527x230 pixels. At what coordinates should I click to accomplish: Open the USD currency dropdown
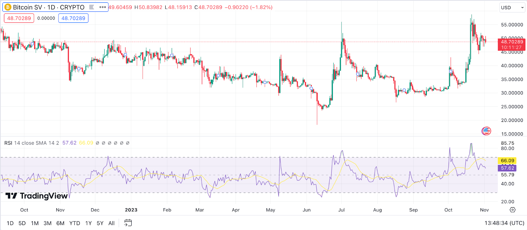point(512,8)
